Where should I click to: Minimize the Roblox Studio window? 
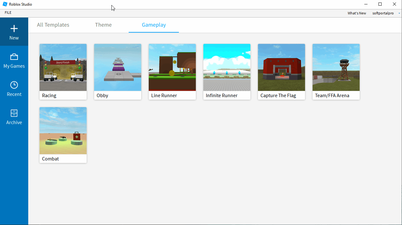tap(366, 4)
